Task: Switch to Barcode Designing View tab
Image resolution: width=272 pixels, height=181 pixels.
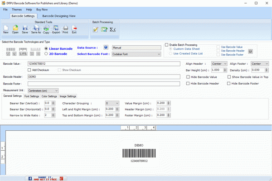Action: coord(59,16)
